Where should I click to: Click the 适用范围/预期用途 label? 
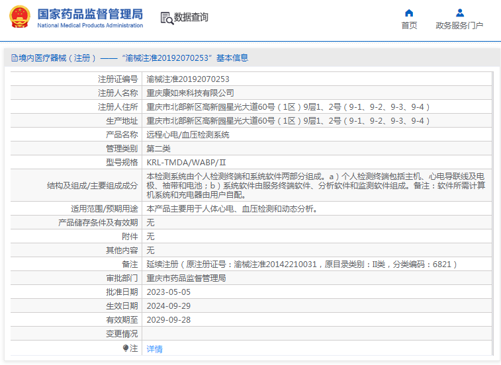[x=105, y=209]
